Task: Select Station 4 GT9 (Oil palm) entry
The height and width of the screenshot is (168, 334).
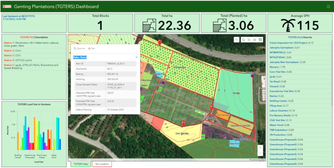Action: point(34,60)
